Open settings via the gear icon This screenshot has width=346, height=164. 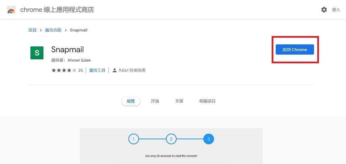(324, 10)
